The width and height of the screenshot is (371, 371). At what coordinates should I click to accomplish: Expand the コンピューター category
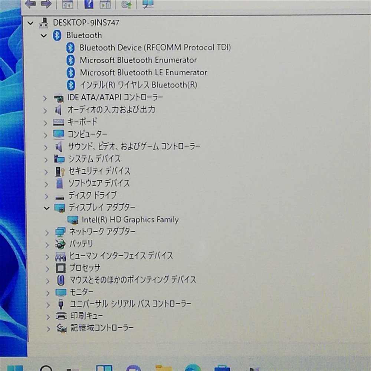[x=46, y=135]
